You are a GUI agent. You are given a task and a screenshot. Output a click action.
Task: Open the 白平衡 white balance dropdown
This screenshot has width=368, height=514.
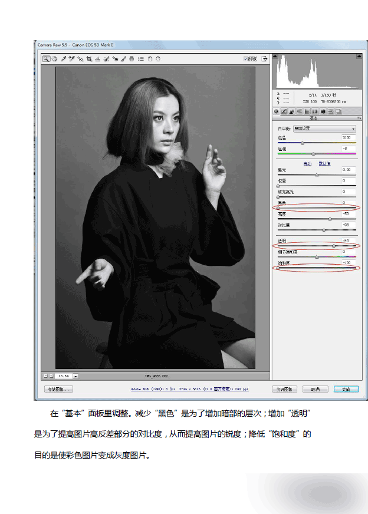click(324, 128)
